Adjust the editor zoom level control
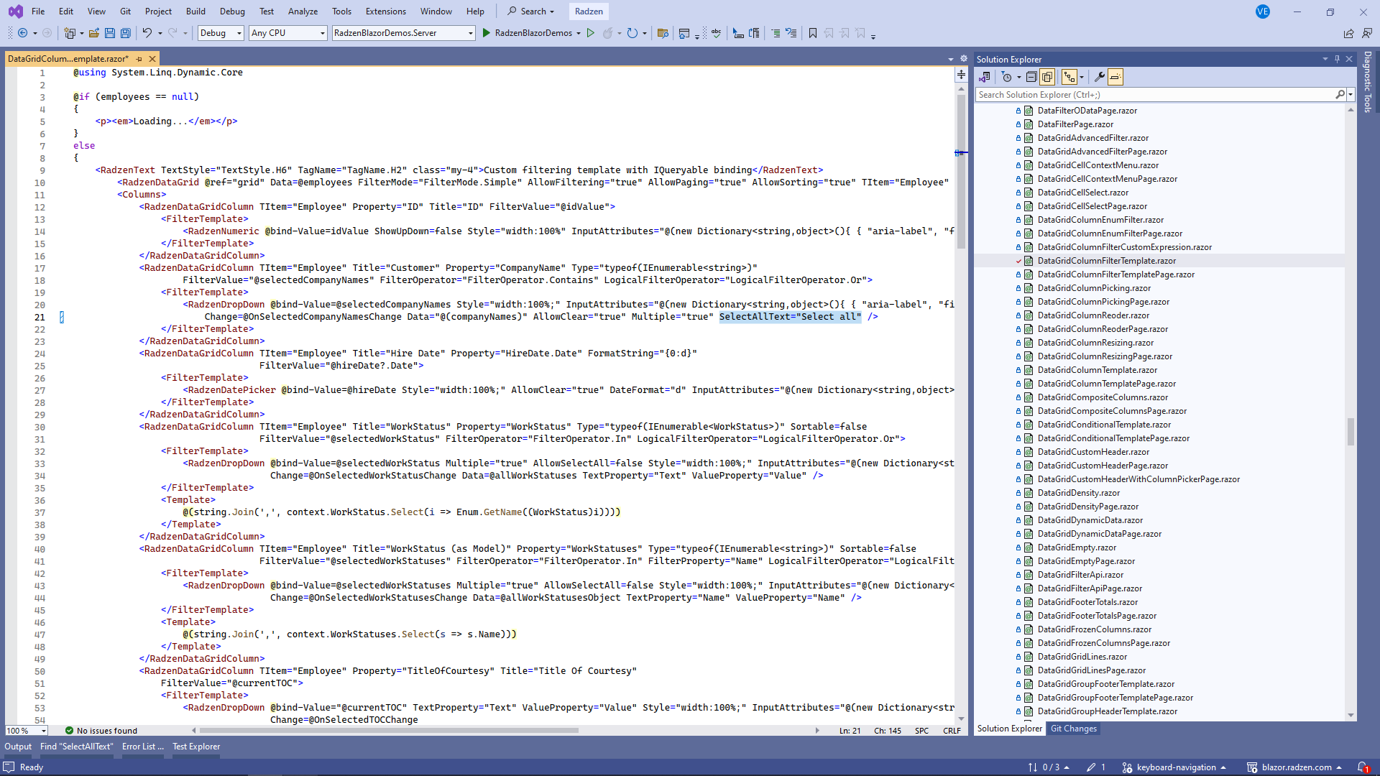1380x776 pixels. pyautogui.click(x=26, y=730)
